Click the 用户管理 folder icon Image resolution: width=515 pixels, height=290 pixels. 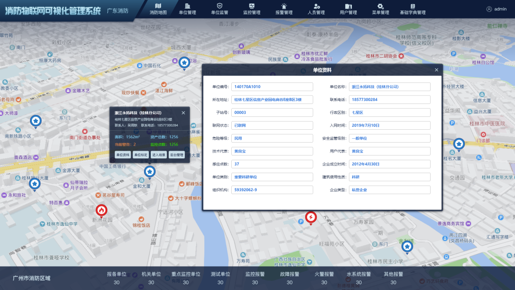348,6
